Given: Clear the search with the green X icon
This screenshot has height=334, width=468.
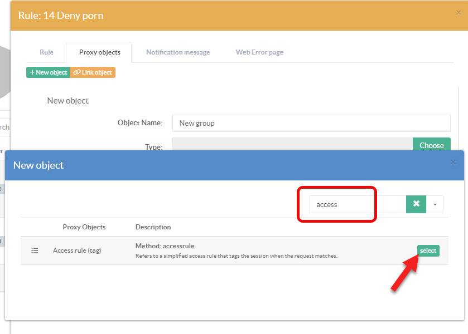Looking at the screenshot, I should tap(416, 204).
